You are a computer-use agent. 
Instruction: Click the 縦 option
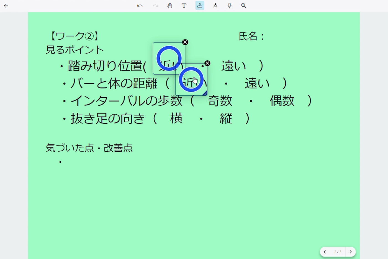tap(226, 118)
